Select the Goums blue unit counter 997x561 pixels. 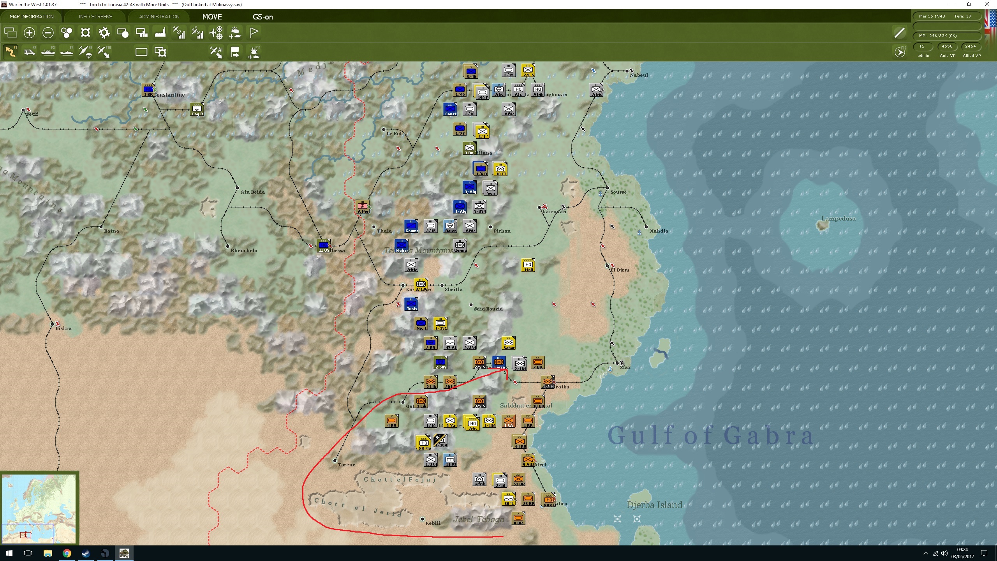(x=411, y=226)
